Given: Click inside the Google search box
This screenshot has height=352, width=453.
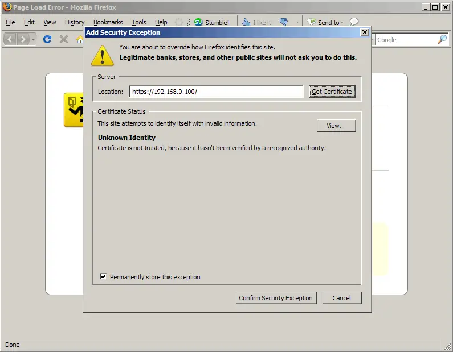Looking at the screenshot, I should (x=406, y=40).
